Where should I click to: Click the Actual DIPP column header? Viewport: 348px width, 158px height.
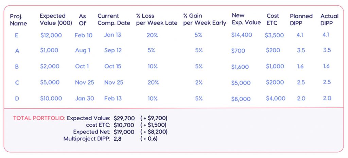point(329,19)
